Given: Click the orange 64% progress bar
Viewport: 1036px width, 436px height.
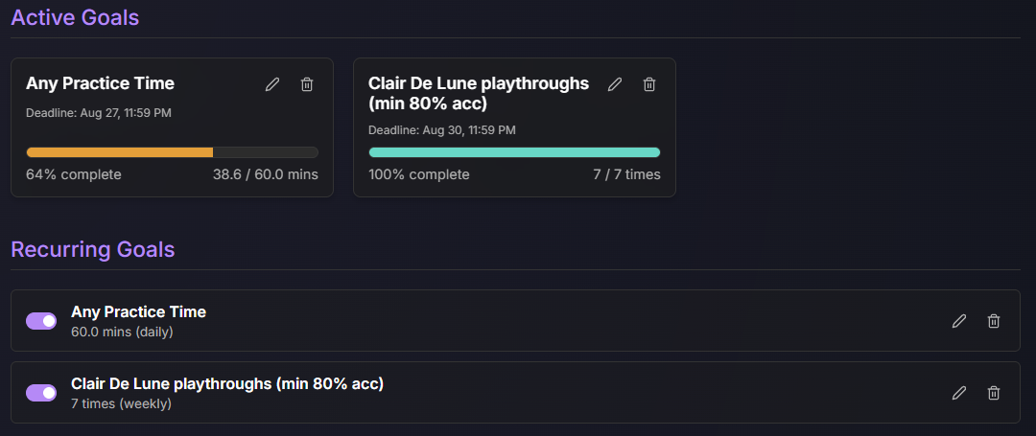Looking at the screenshot, I should click(172, 152).
